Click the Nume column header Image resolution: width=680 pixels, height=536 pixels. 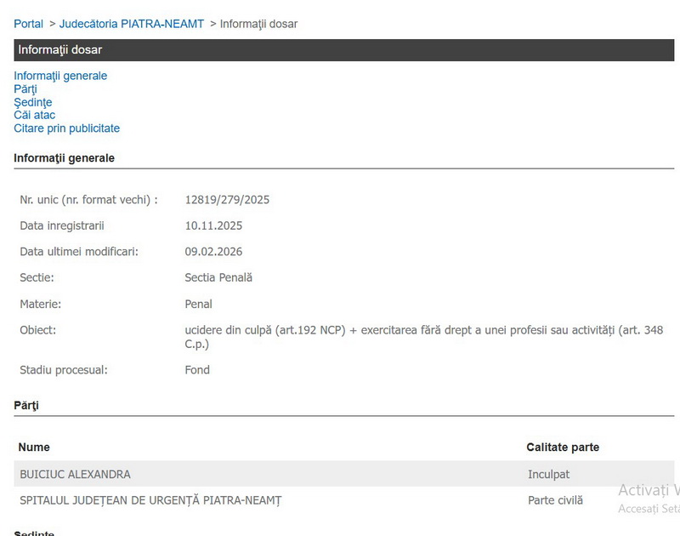(34, 448)
